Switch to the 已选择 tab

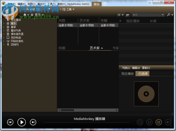(x=143, y=74)
